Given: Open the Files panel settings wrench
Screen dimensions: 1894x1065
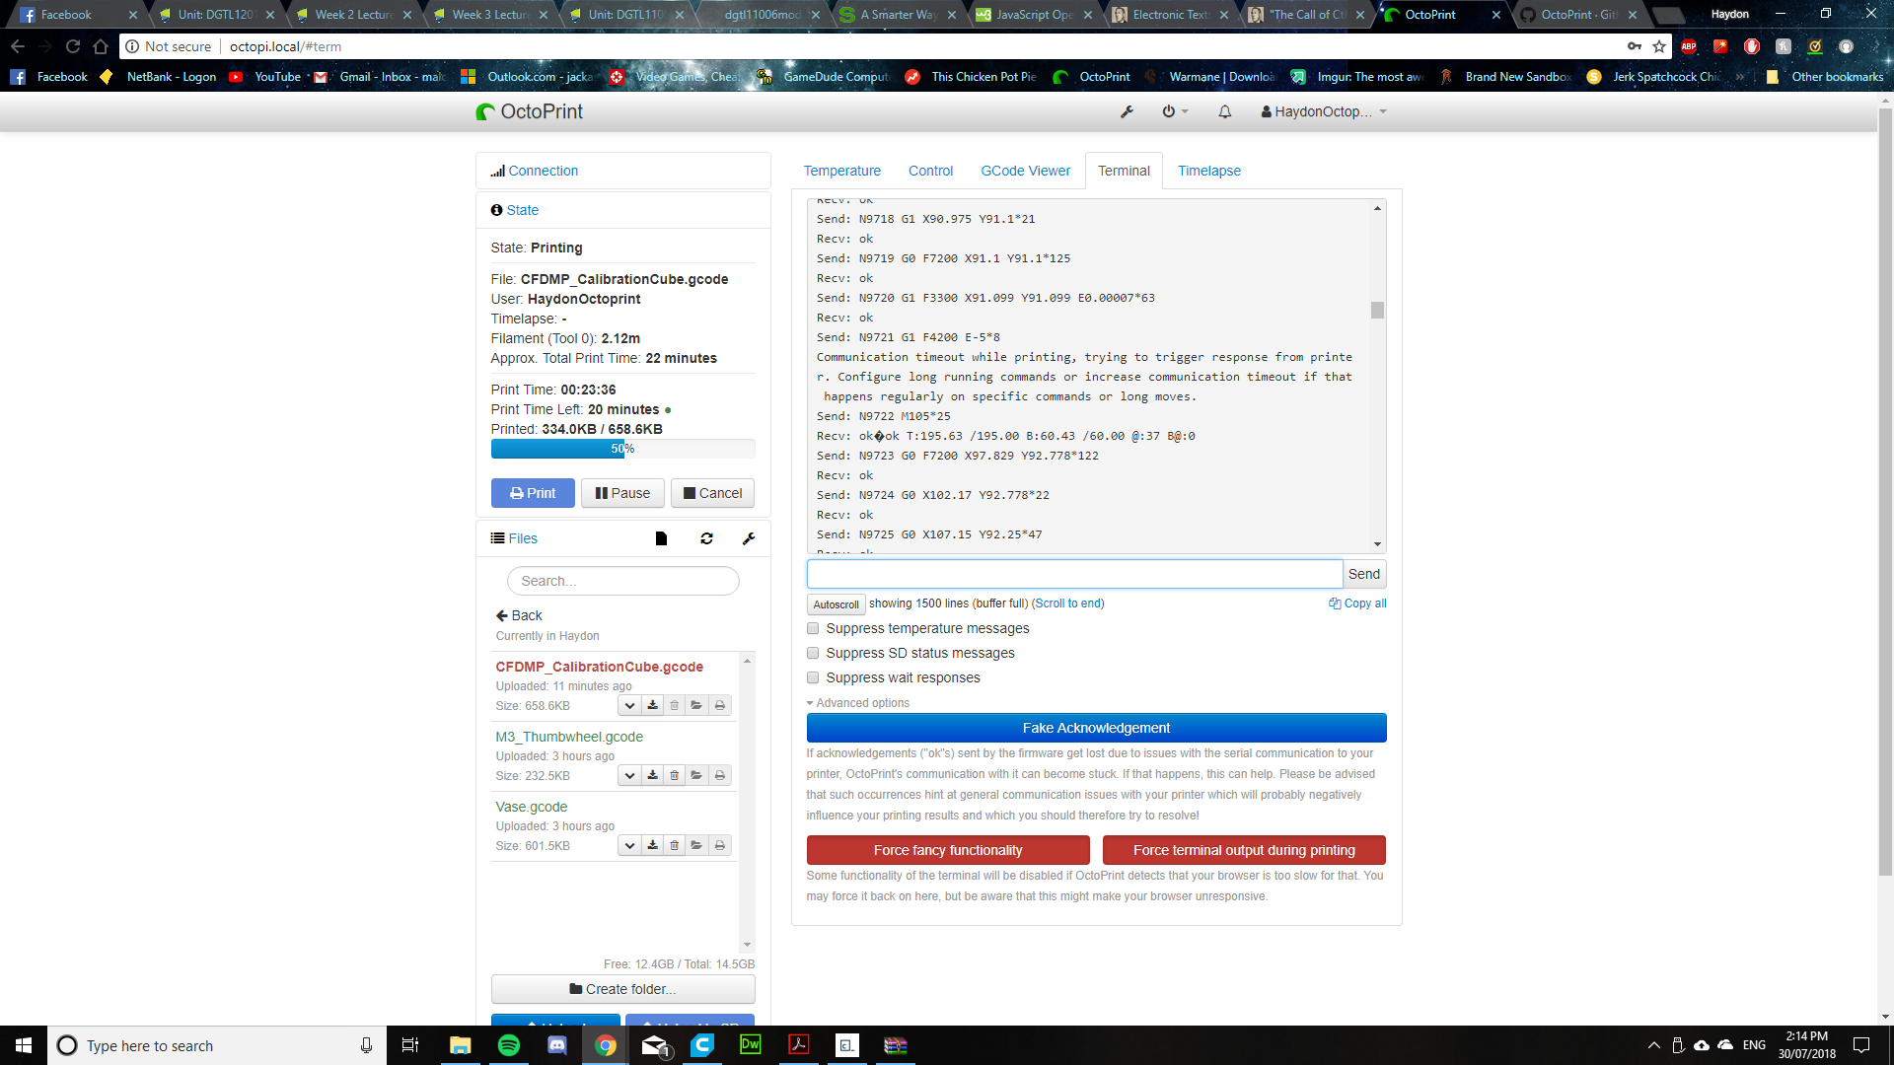Looking at the screenshot, I should pyautogui.click(x=750, y=538).
